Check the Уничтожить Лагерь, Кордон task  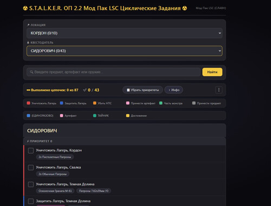pos(31,151)
